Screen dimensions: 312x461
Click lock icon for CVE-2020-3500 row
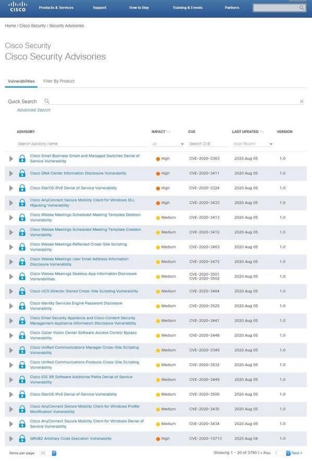pyautogui.click(x=22, y=394)
